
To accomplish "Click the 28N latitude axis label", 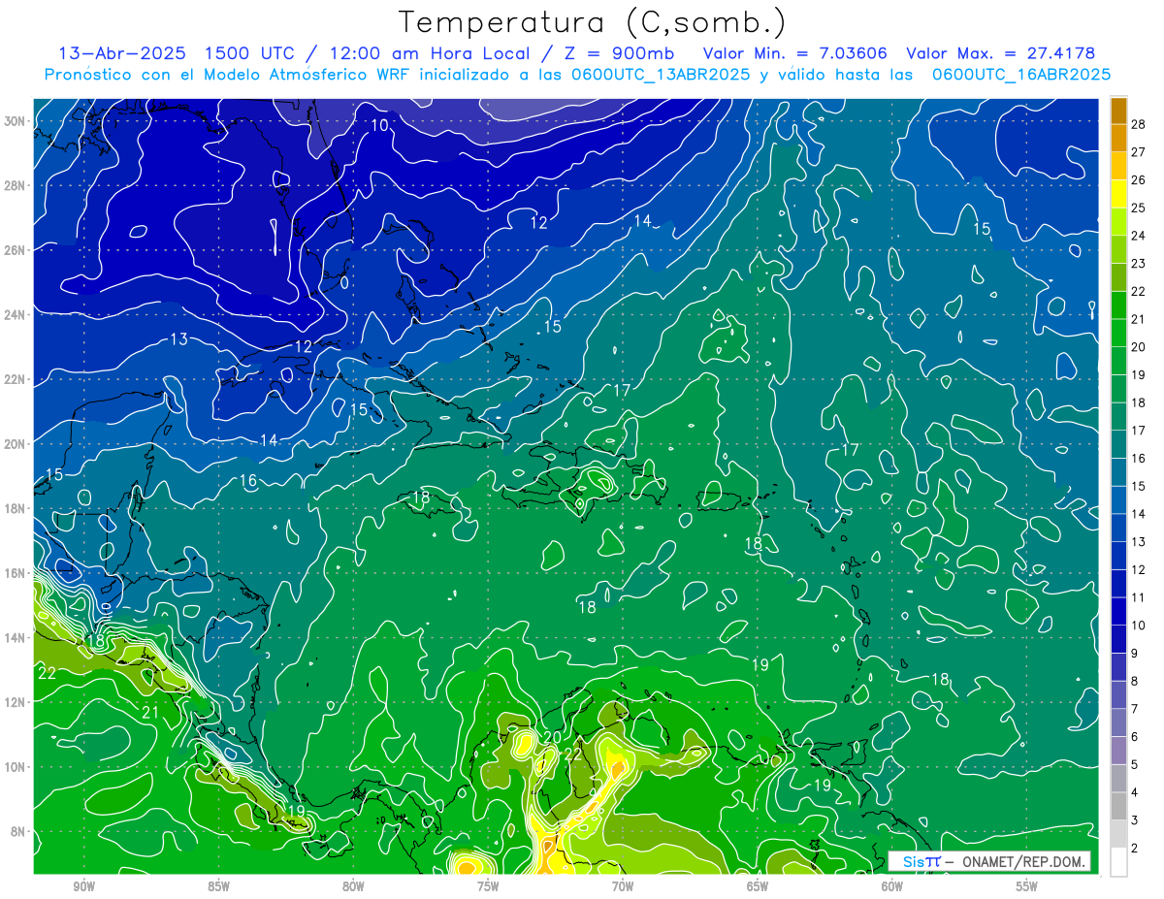I will 16,185.
